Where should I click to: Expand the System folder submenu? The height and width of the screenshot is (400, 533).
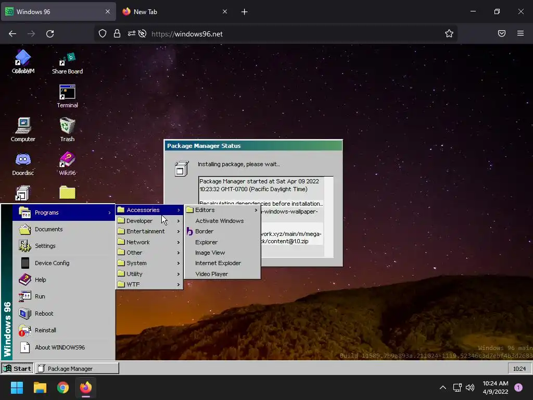pyautogui.click(x=149, y=263)
